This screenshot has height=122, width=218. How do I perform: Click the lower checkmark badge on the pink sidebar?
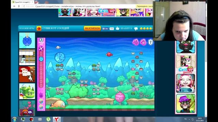(x=41, y=107)
